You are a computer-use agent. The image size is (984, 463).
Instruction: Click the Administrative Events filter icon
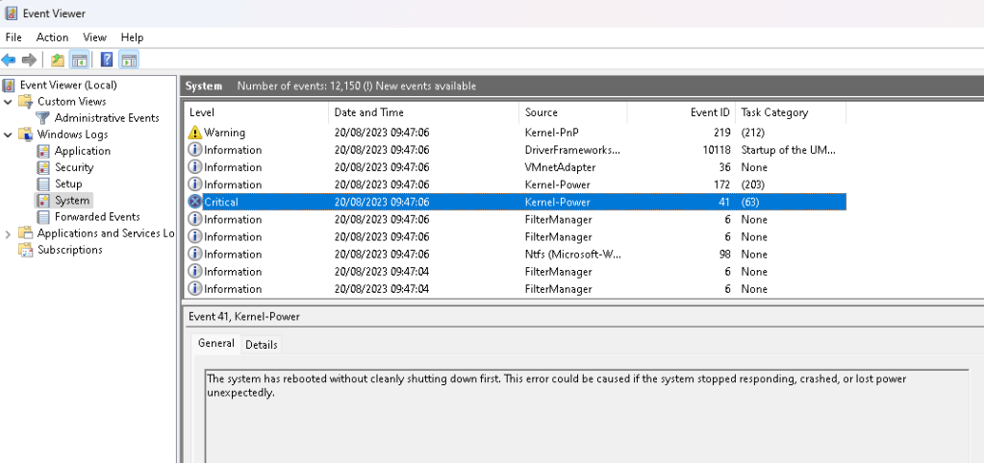click(42, 118)
